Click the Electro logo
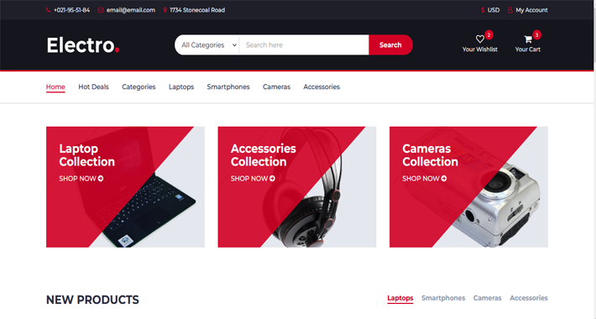 (x=83, y=45)
